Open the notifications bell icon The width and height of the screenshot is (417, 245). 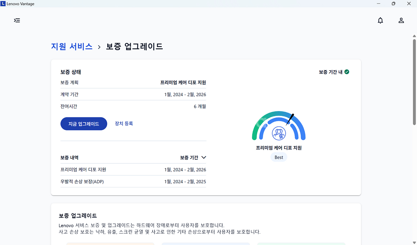380,21
